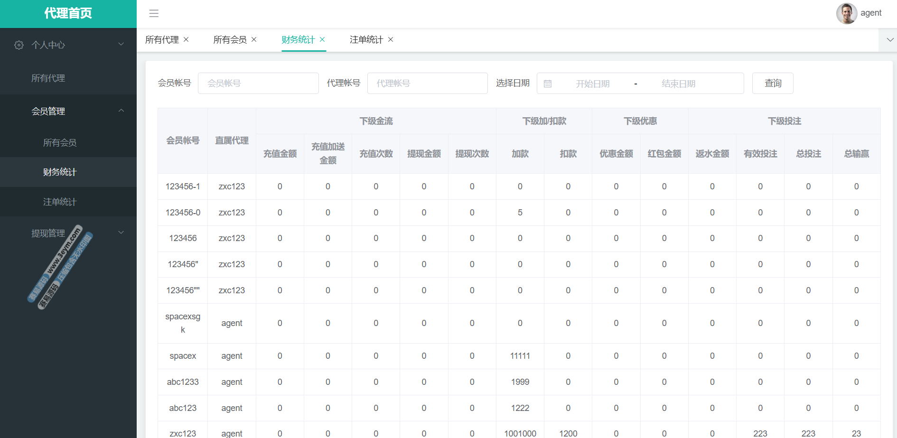Click the agent user avatar

click(x=846, y=13)
